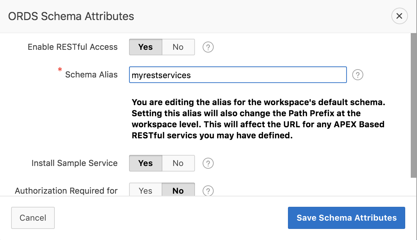
Task: Click Save Schema Attributes
Action: click(346, 218)
